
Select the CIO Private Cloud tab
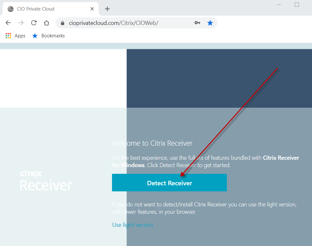[x=51, y=9]
